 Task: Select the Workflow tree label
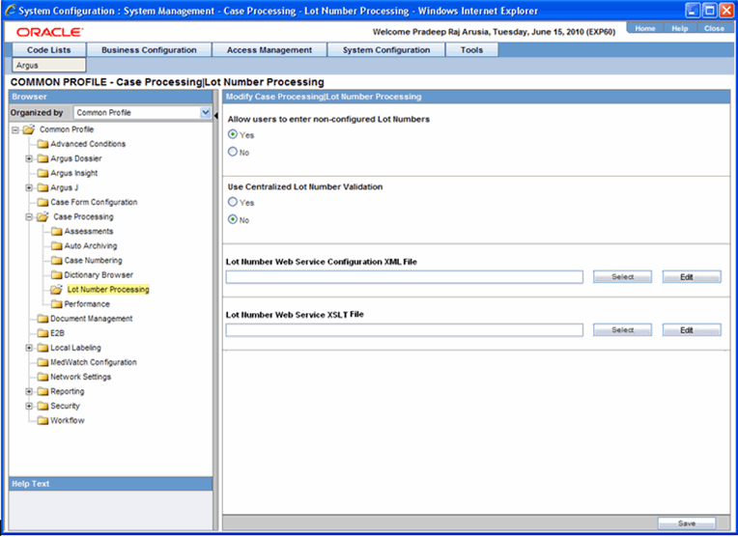[68, 421]
